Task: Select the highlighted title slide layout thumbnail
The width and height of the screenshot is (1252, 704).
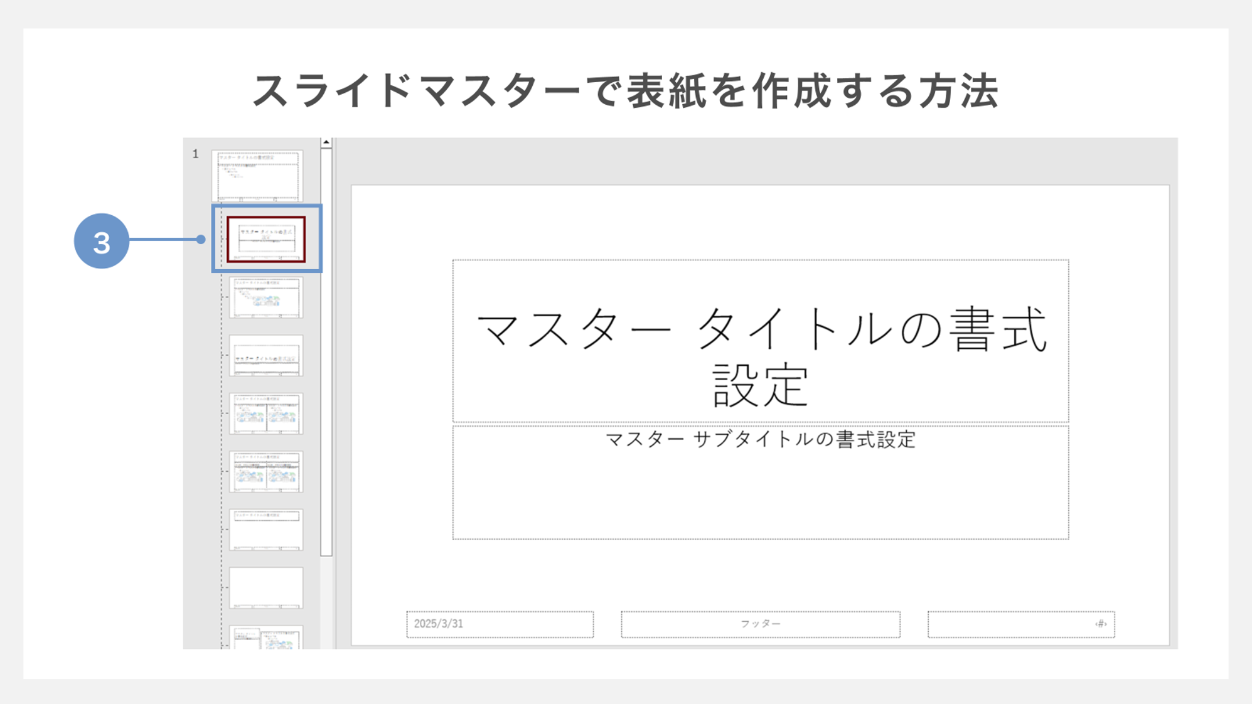Action: [x=266, y=239]
